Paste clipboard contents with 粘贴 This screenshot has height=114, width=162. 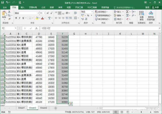click(4, 15)
